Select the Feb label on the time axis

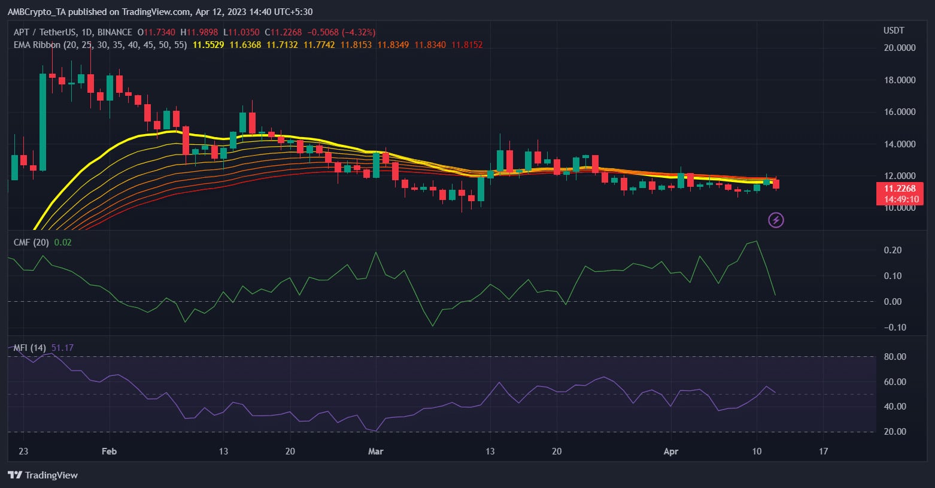point(109,451)
